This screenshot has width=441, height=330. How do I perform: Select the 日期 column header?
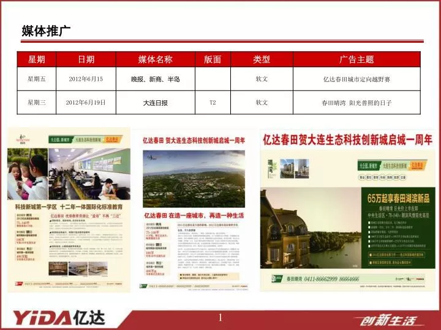point(86,59)
